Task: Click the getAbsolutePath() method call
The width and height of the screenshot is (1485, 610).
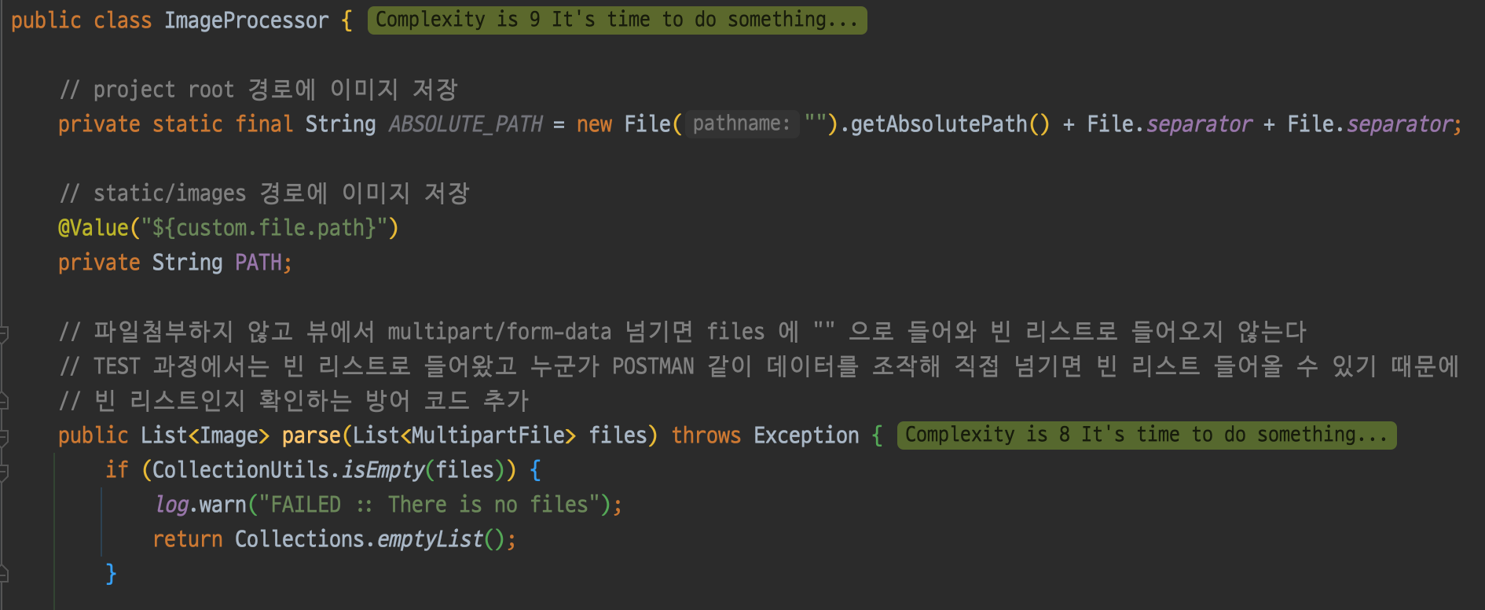Action: tap(950, 124)
